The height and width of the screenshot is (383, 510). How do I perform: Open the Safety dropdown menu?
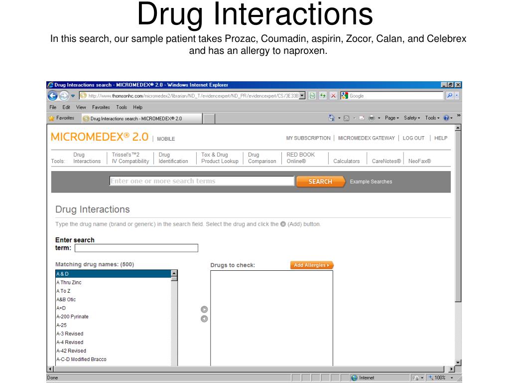pyautogui.click(x=412, y=118)
